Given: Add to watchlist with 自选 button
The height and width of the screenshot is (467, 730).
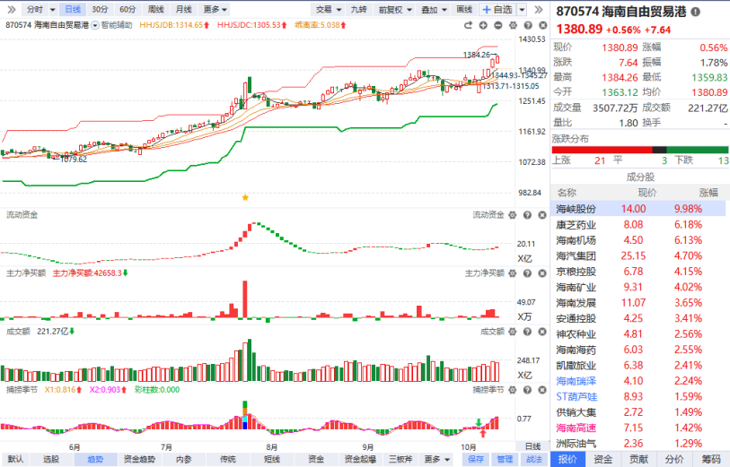Looking at the screenshot, I should click(498, 9).
